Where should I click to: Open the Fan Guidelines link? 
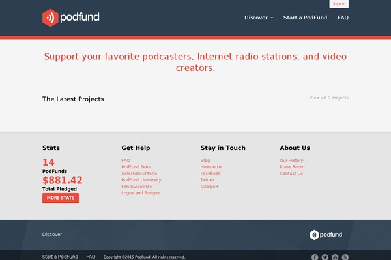136,186
